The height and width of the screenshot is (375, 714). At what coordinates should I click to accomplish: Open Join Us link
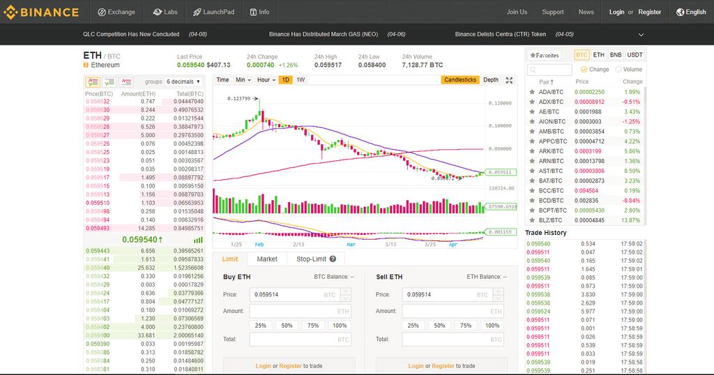point(517,13)
